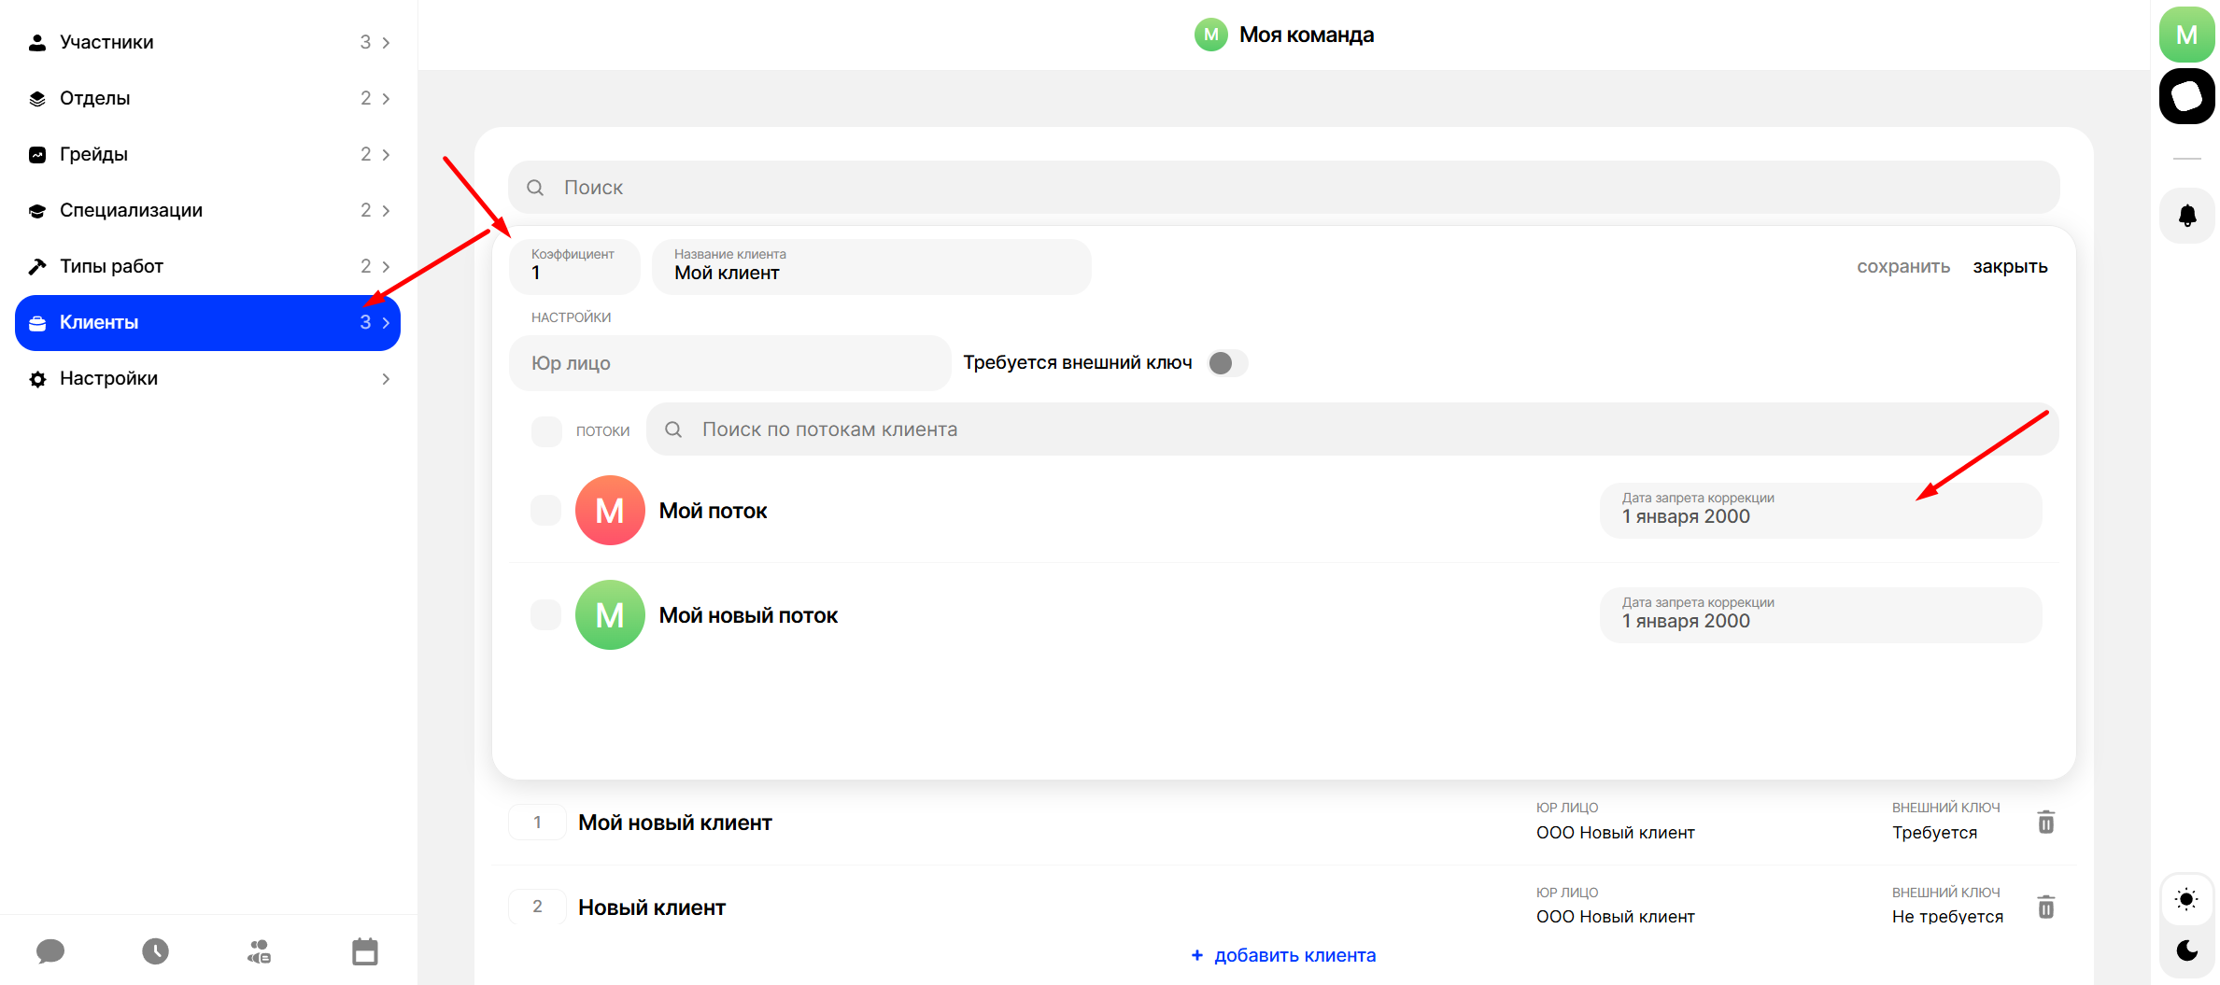This screenshot has width=2220, height=985.
Task: Click 'сохранить' to save client
Action: (1902, 267)
